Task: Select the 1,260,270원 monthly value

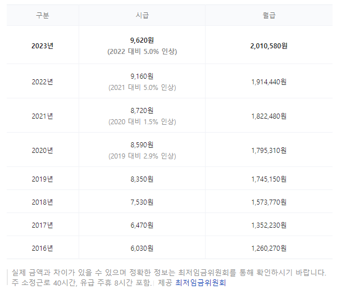Action: point(268,248)
